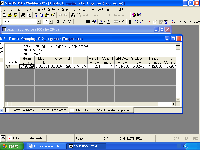The width and height of the screenshot is (200, 150).
Task: Click the x=? recalculate formula icon
Action: (179, 22)
